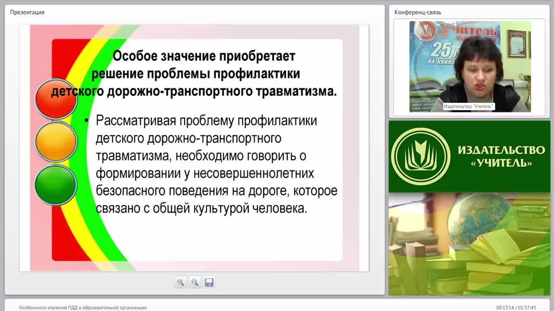Click the zoom in magnifier icon

(180, 282)
